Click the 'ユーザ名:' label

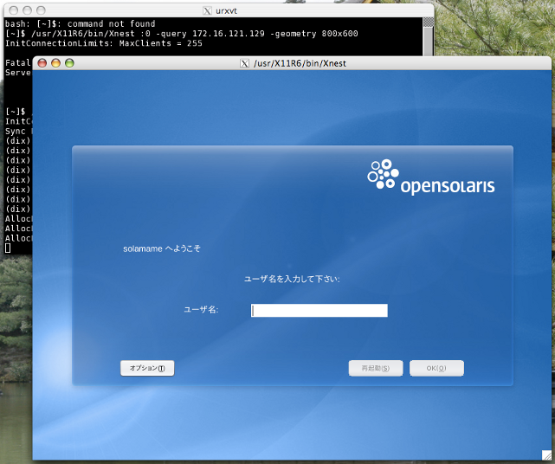click(201, 310)
